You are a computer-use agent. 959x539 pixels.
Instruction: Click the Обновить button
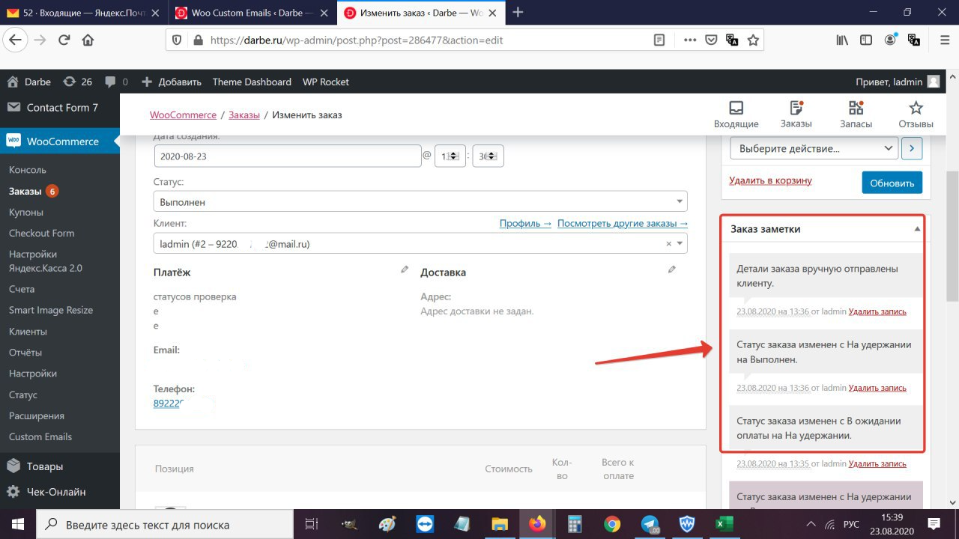coord(892,183)
